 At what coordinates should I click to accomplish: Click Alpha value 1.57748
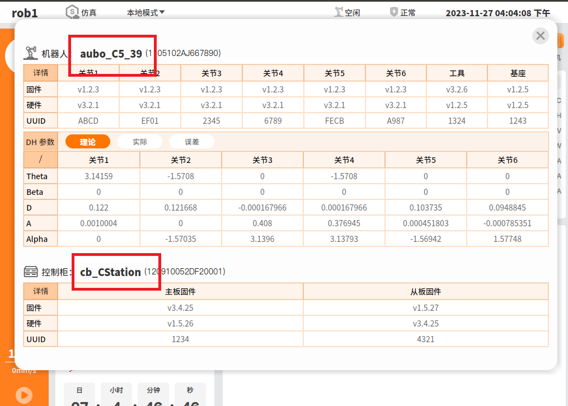[508, 239]
